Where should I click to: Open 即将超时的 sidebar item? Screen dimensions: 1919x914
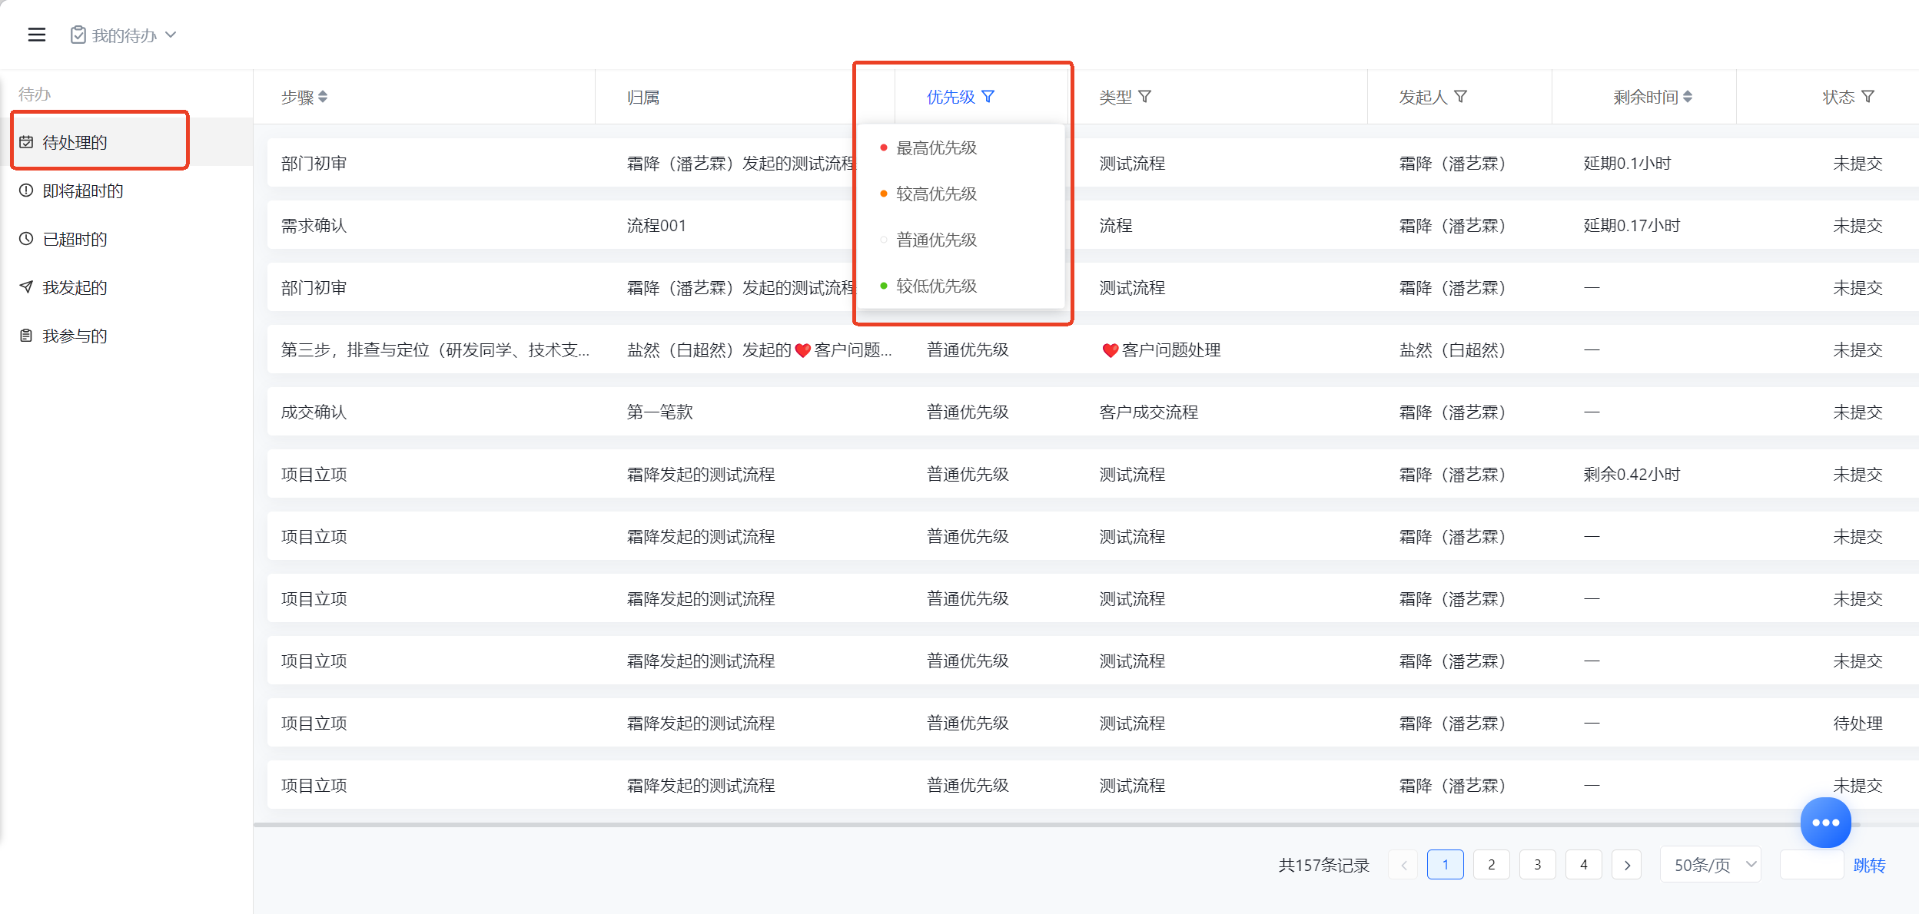[127, 190]
